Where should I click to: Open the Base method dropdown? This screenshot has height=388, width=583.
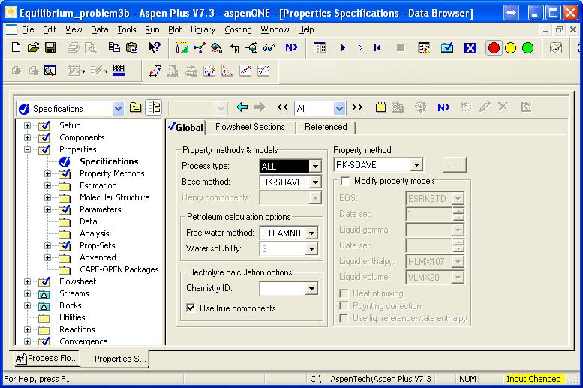pos(315,182)
